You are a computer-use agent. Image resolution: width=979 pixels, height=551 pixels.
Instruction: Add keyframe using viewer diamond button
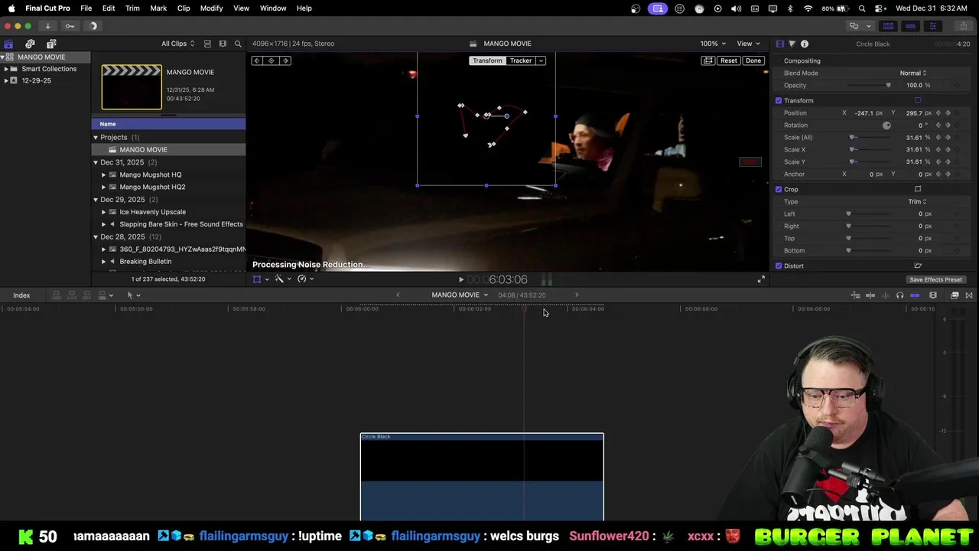click(271, 60)
